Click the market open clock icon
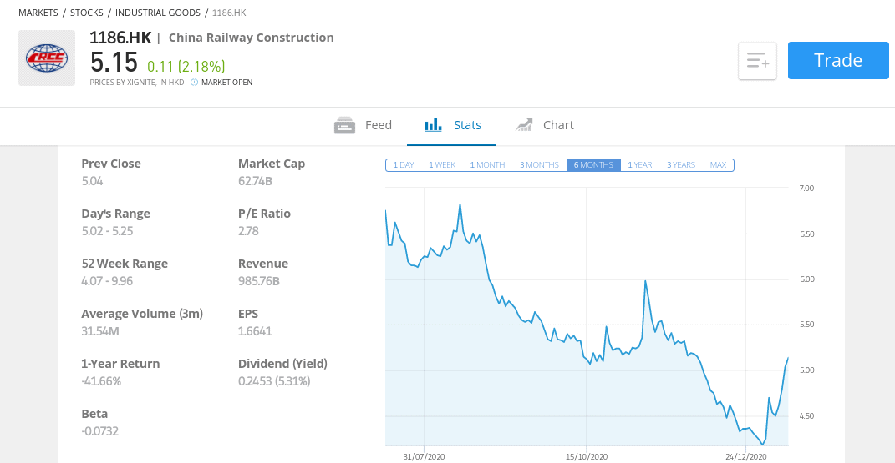The width and height of the screenshot is (895, 463). pos(194,83)
